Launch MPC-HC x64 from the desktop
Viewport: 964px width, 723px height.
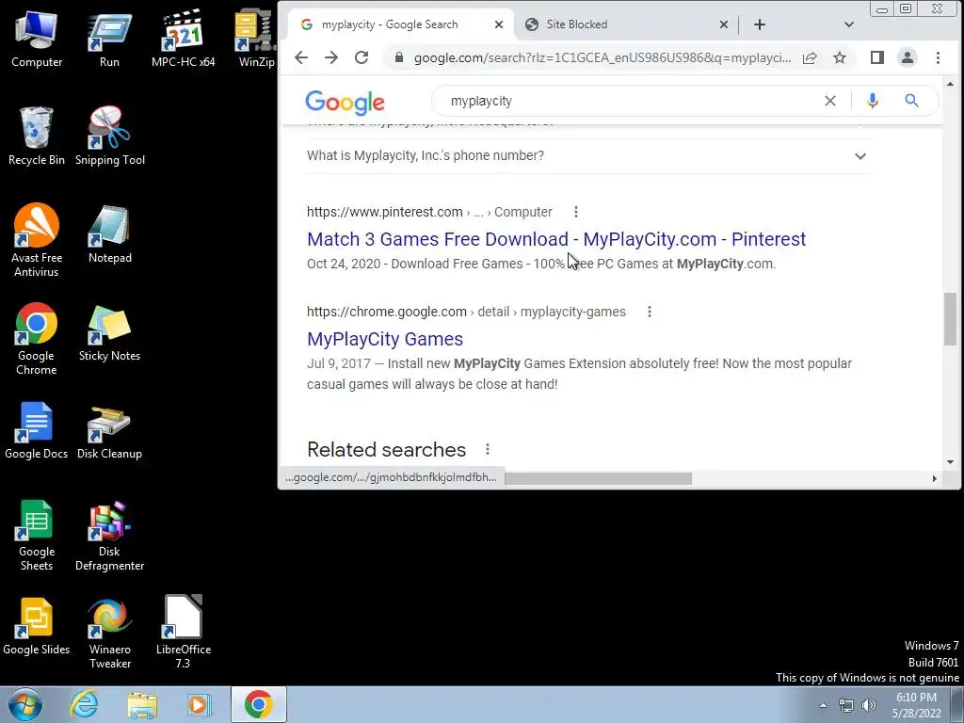point(184,40)
